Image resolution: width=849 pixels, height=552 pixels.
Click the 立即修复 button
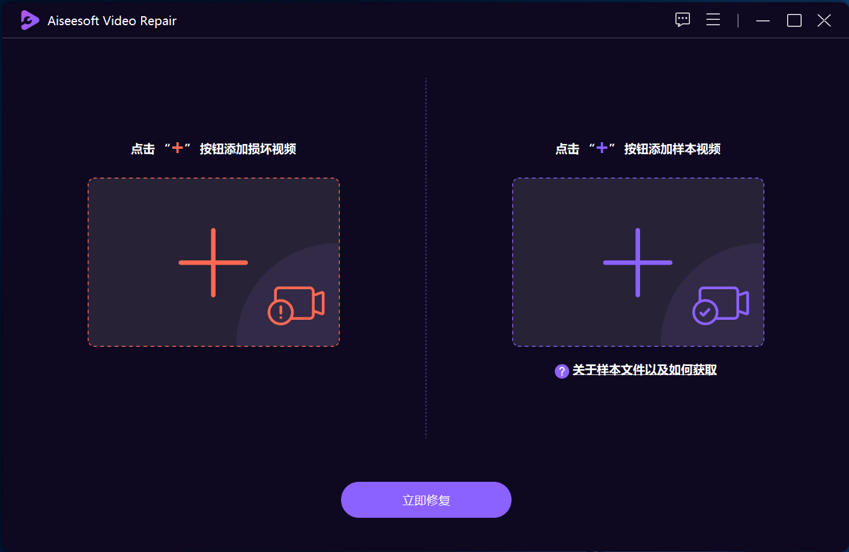pyautogui.click(x=426, y=500)
